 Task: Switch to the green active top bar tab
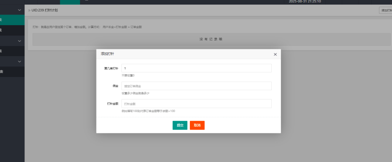[x=70, y=2]
